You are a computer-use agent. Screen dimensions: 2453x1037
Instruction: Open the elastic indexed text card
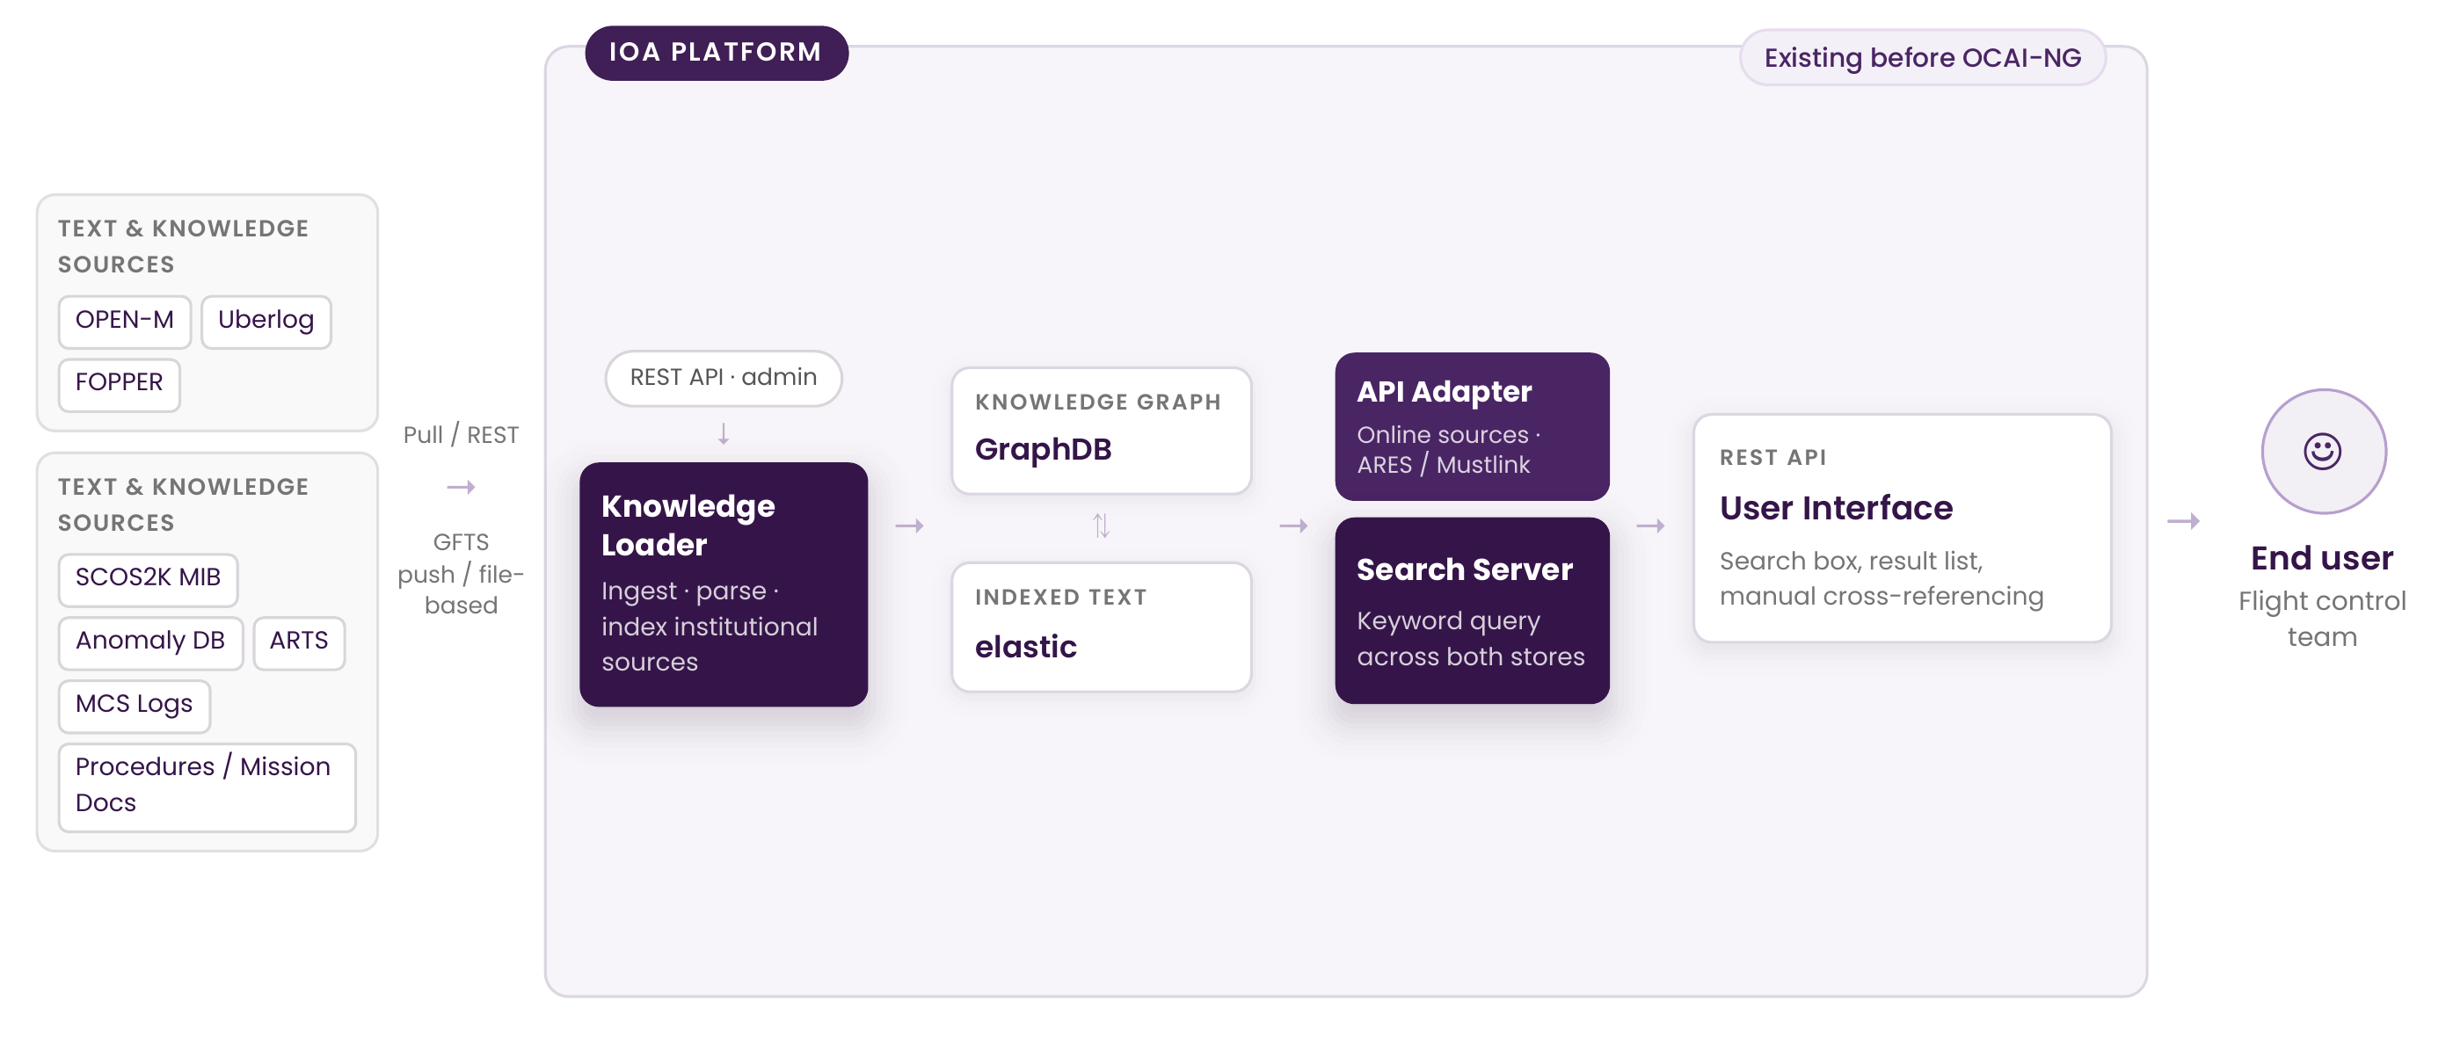click(x=1101, y=627)
